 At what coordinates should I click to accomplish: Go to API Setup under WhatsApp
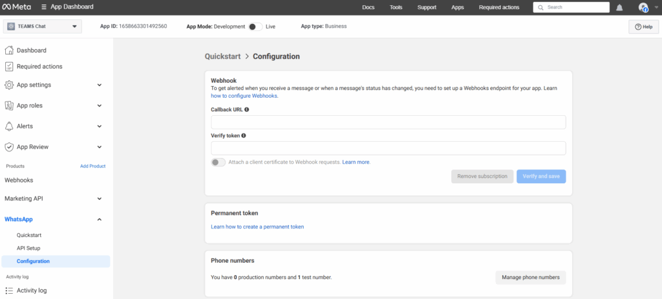28,249
